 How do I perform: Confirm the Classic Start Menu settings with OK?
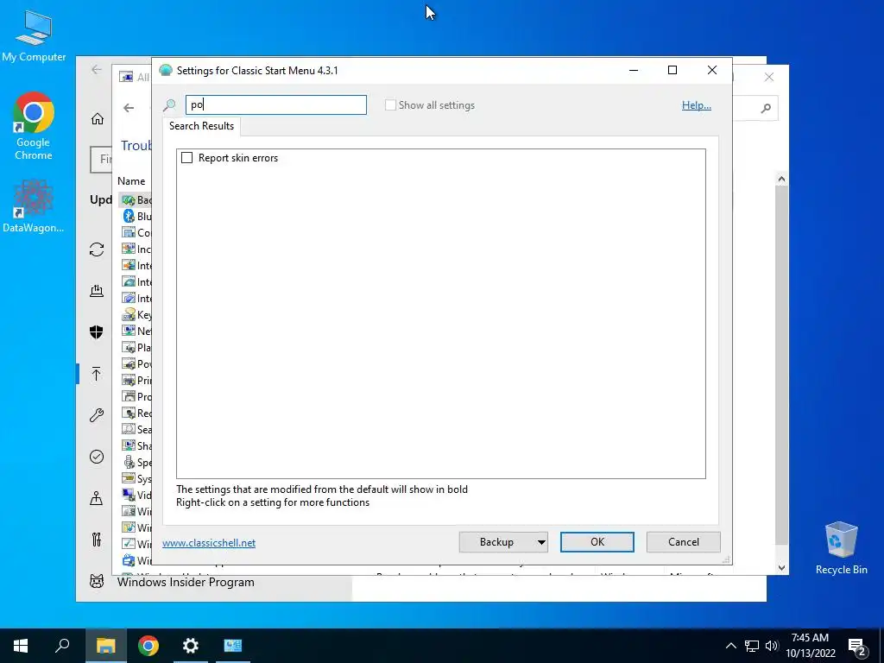pos(597,542)
